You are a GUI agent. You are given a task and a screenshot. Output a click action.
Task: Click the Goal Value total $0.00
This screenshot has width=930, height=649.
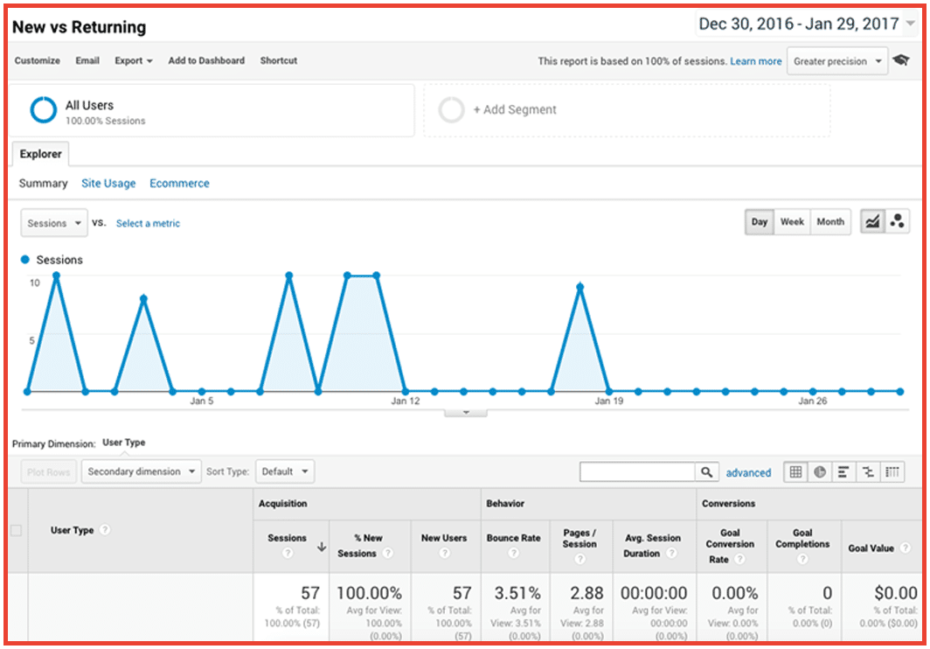coord(896,593)
